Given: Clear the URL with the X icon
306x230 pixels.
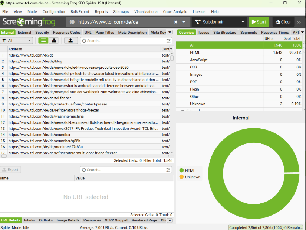Looking at the screenshot, I should point(175,22).
